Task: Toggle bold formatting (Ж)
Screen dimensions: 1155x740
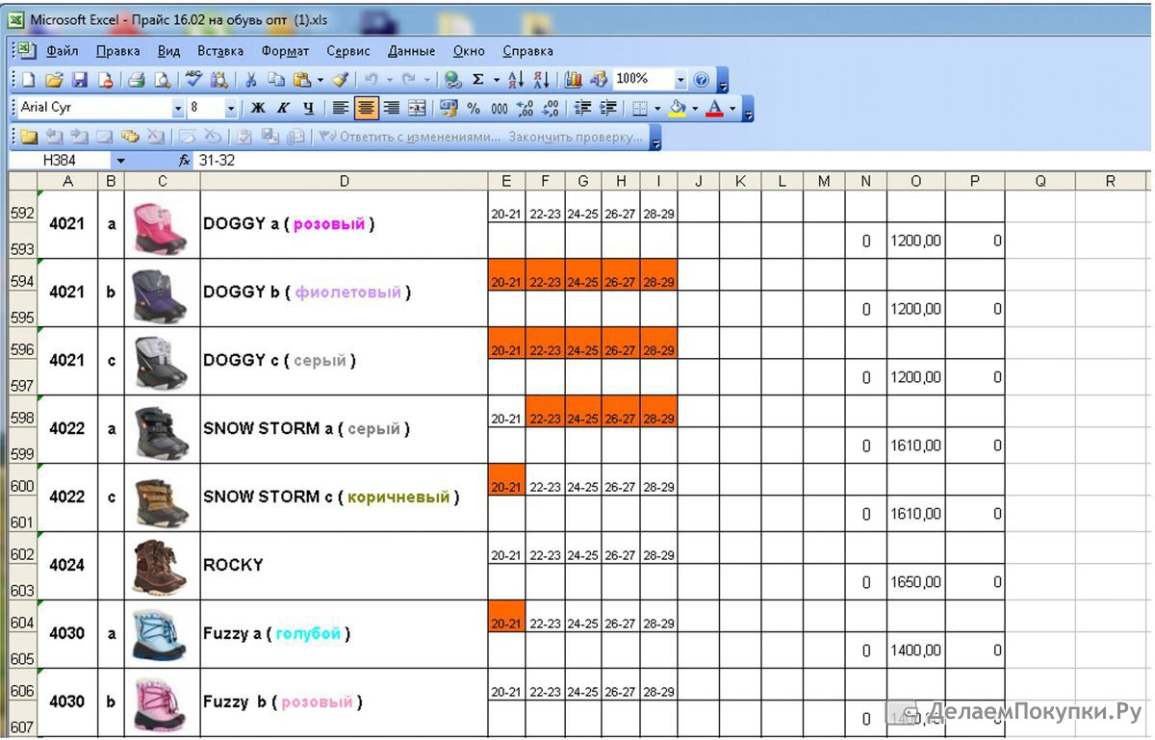Action: [258, 108]
